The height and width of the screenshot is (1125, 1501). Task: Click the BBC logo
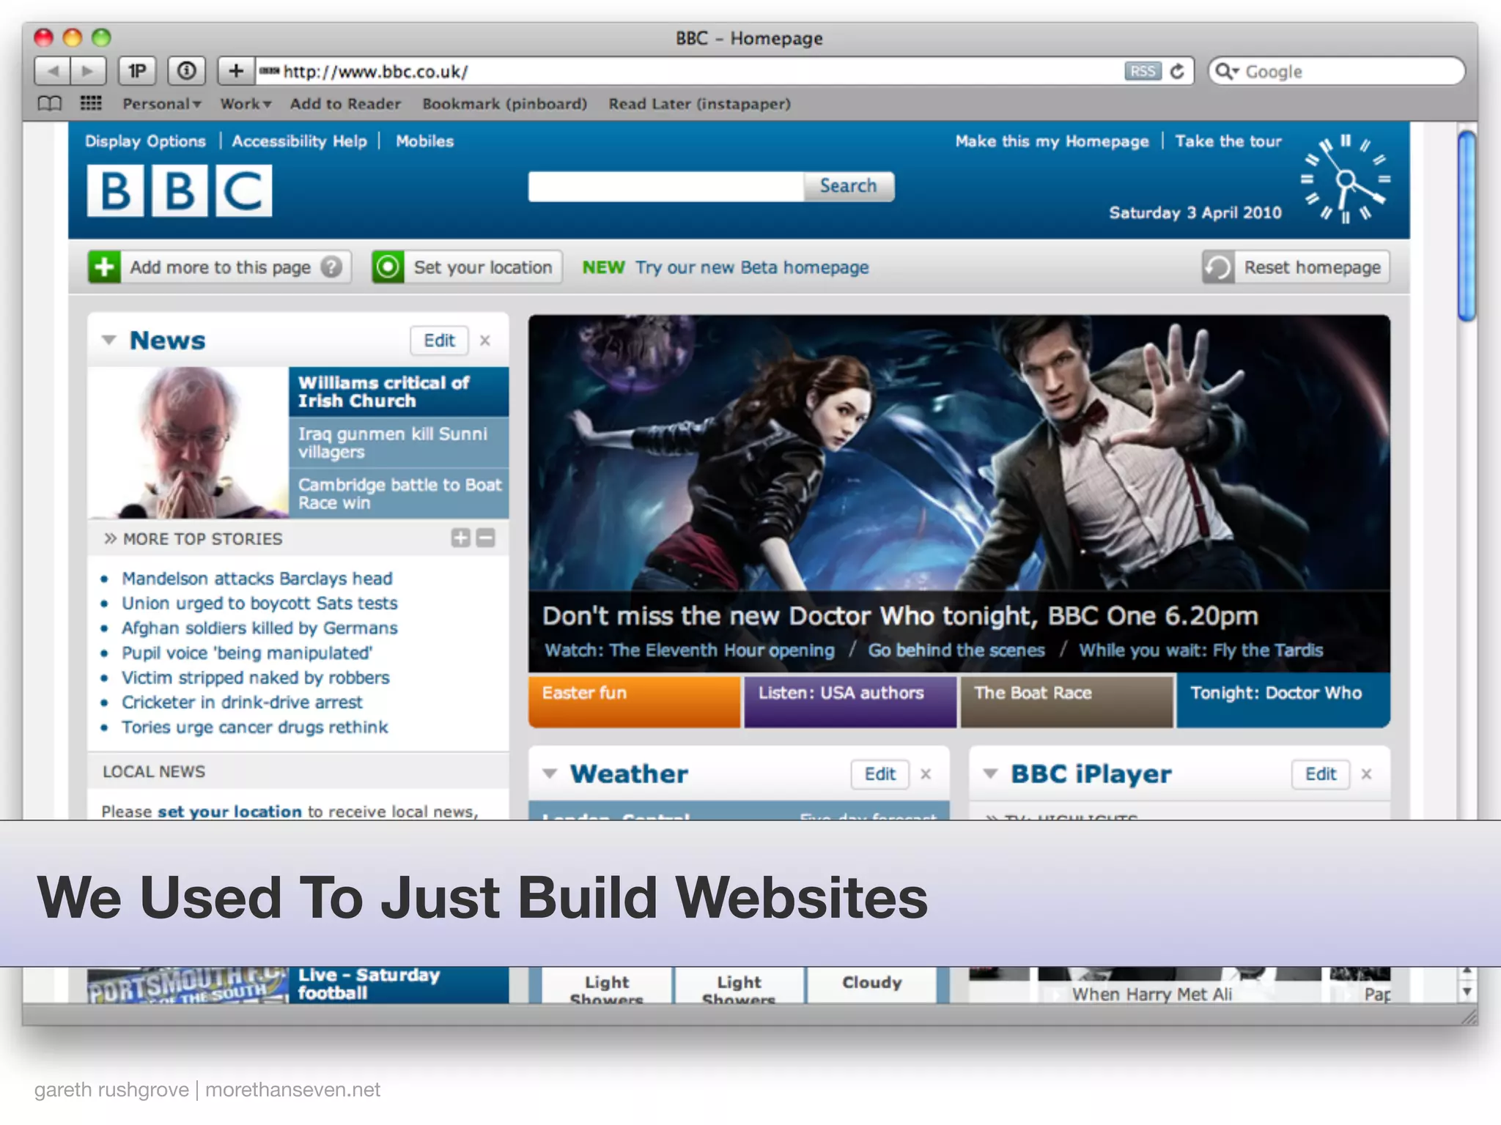[180, 190]
